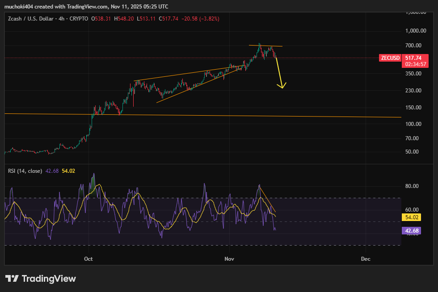
Task: Click the TradingView wordmark text at bottom
Action: tap(49, 279)
